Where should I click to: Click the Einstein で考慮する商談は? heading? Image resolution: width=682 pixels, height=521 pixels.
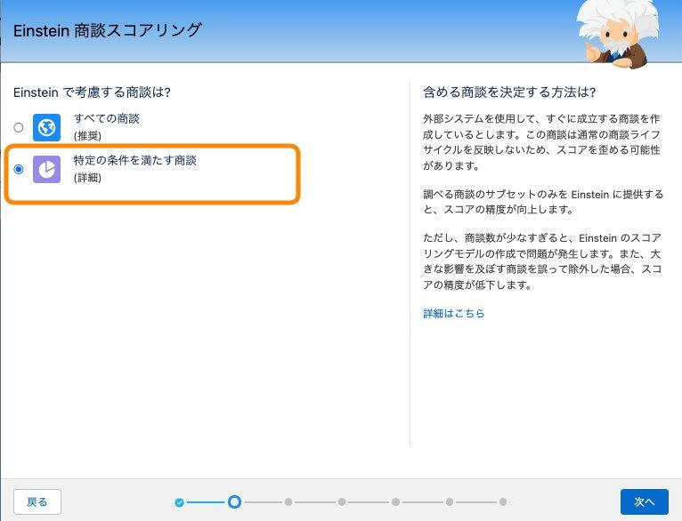92,92
